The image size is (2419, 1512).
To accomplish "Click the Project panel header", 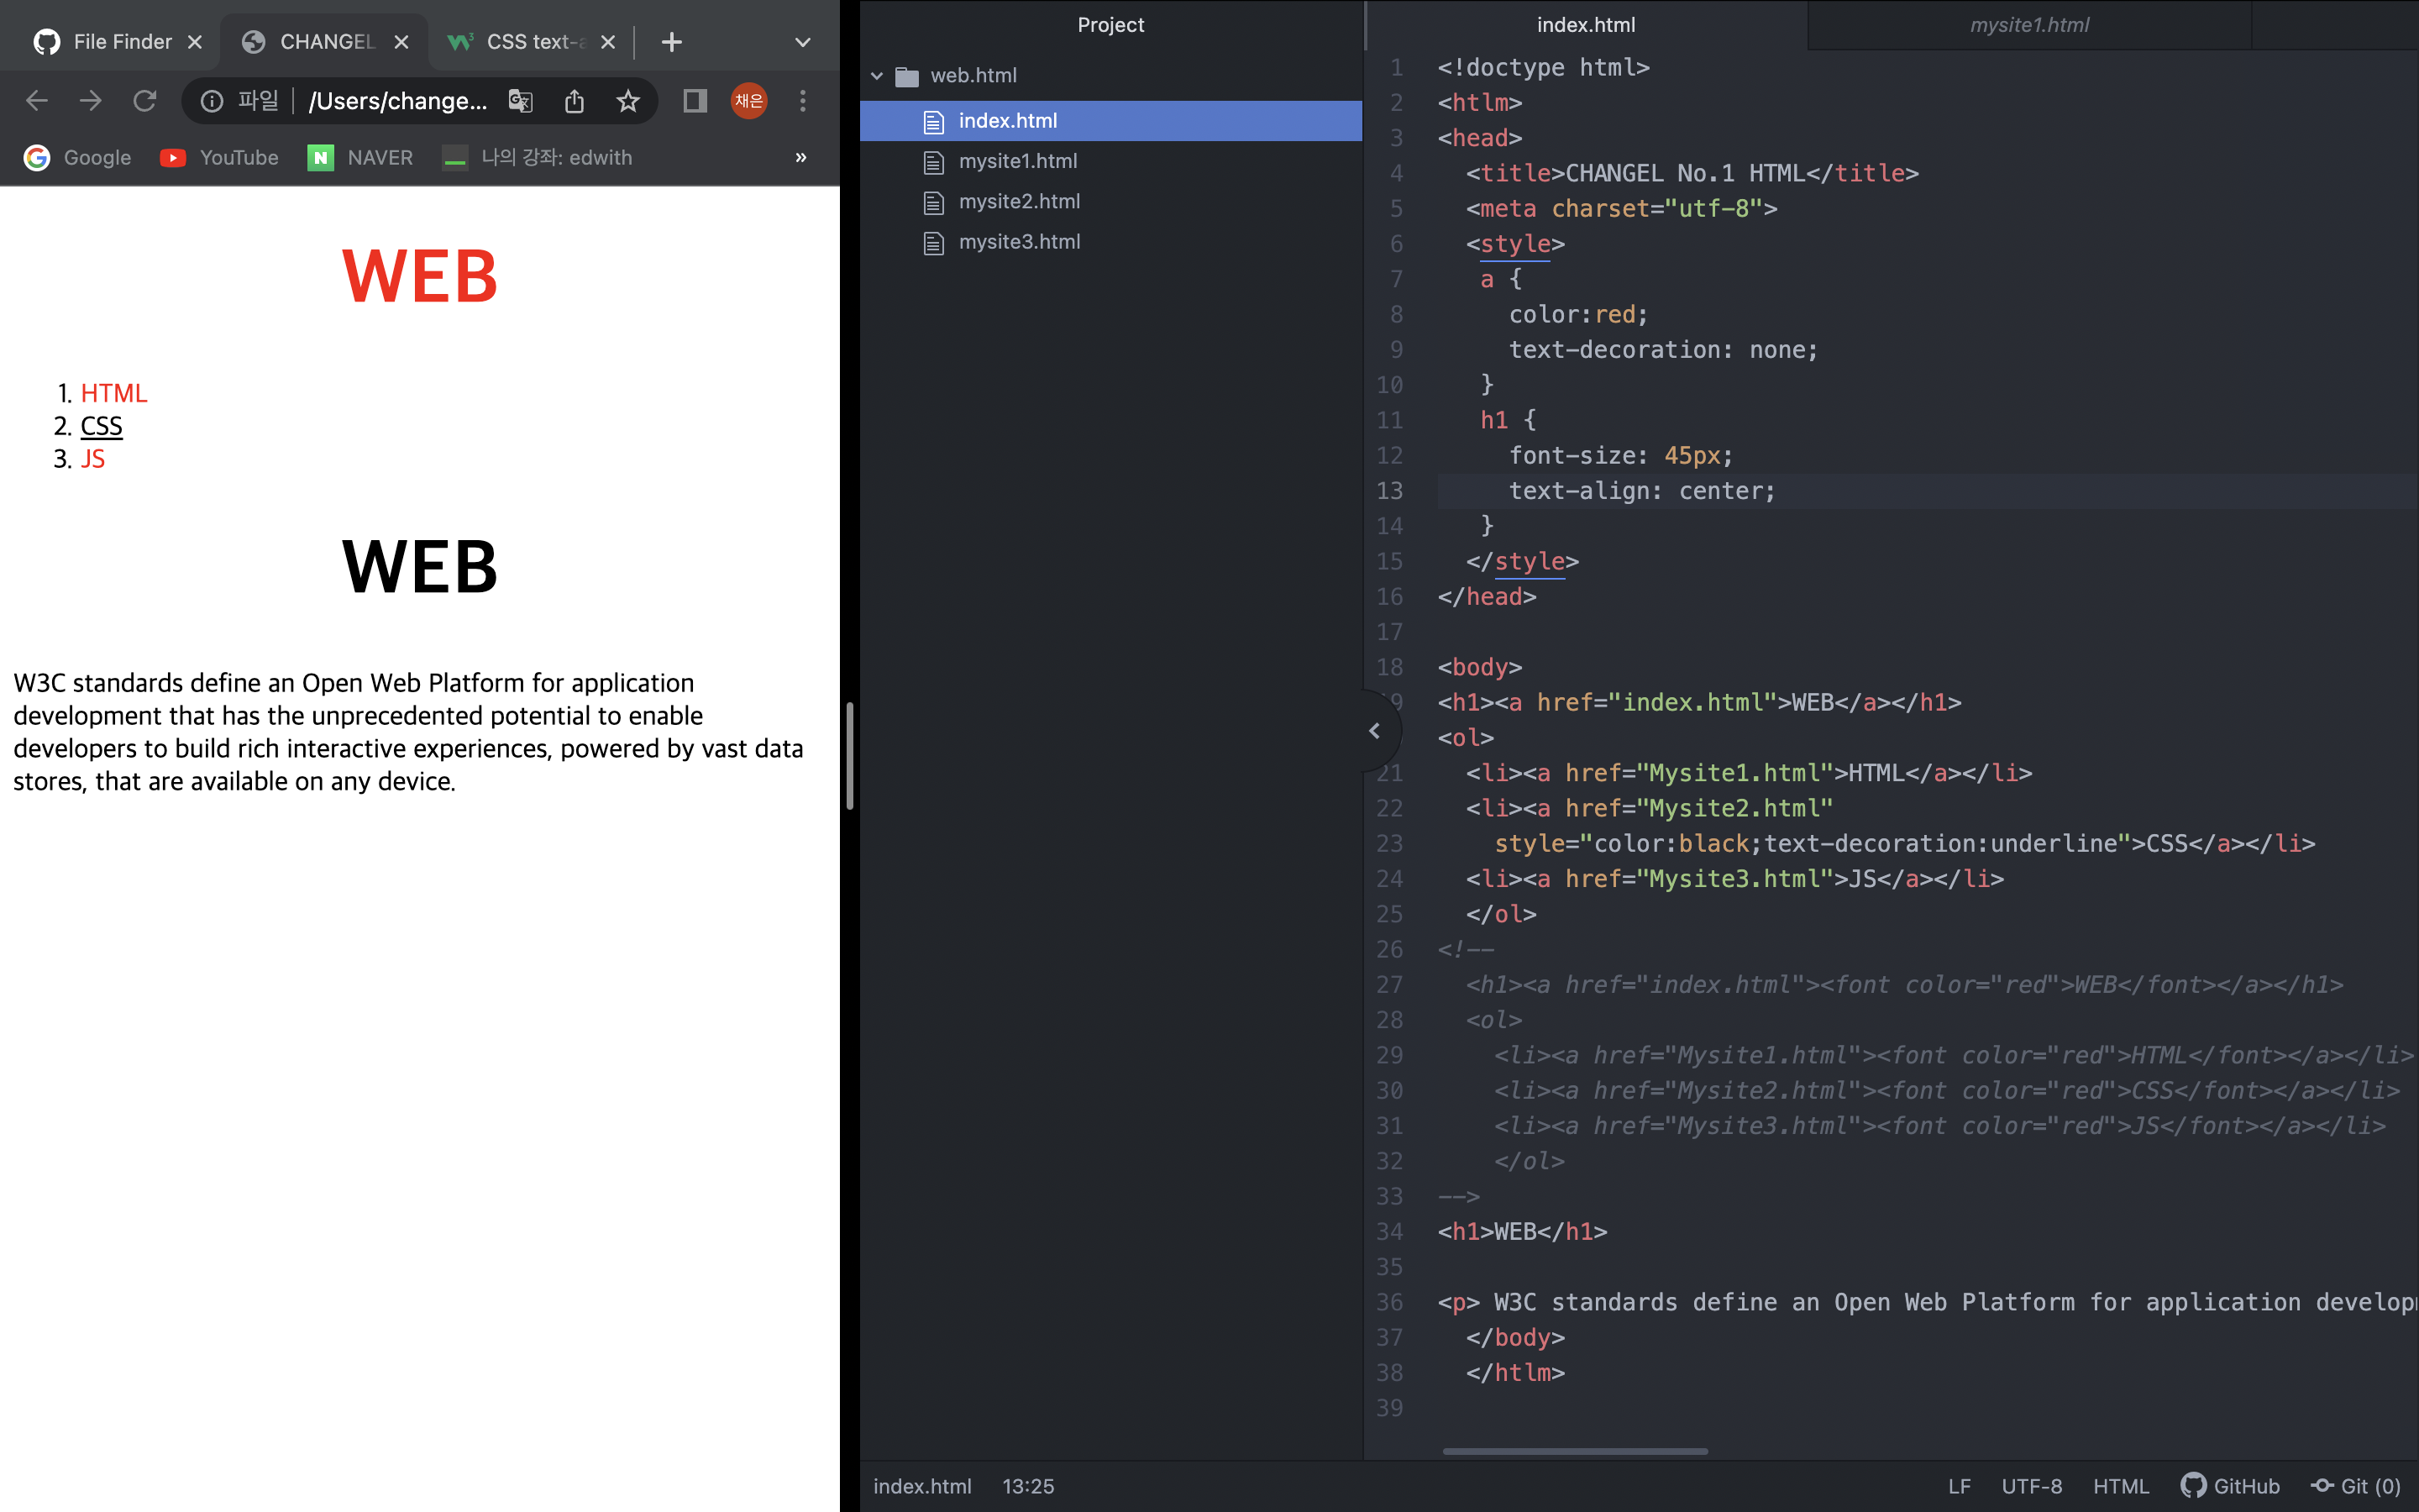I will tap(1110, 25).
